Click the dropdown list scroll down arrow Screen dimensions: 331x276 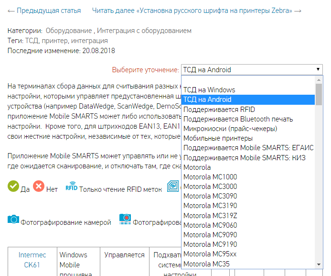pyautogui.click(x=319, y=265)
